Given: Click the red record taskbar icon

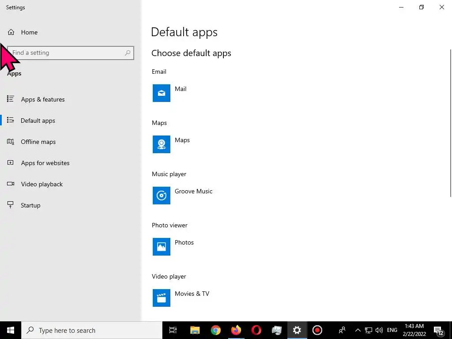Looking at the screenshot, I should (x=317, y=330).
